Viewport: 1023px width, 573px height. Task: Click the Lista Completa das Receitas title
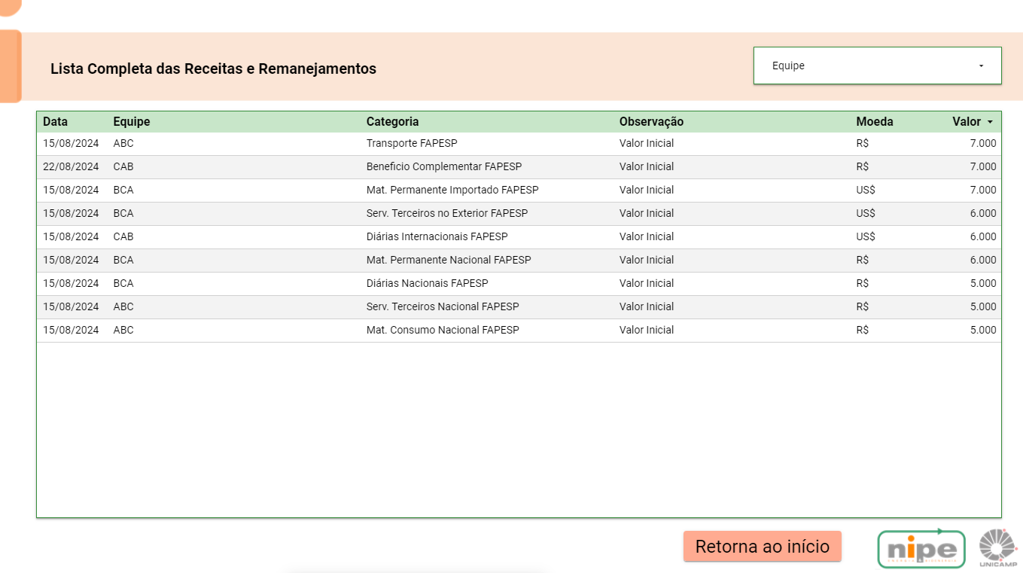213,69
